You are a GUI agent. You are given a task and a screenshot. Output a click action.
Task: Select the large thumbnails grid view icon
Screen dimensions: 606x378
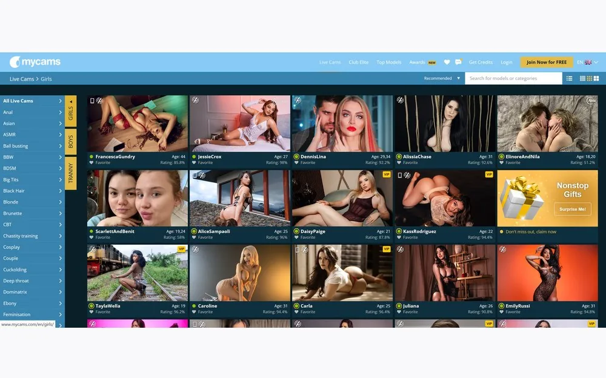(x=596, y=79)
